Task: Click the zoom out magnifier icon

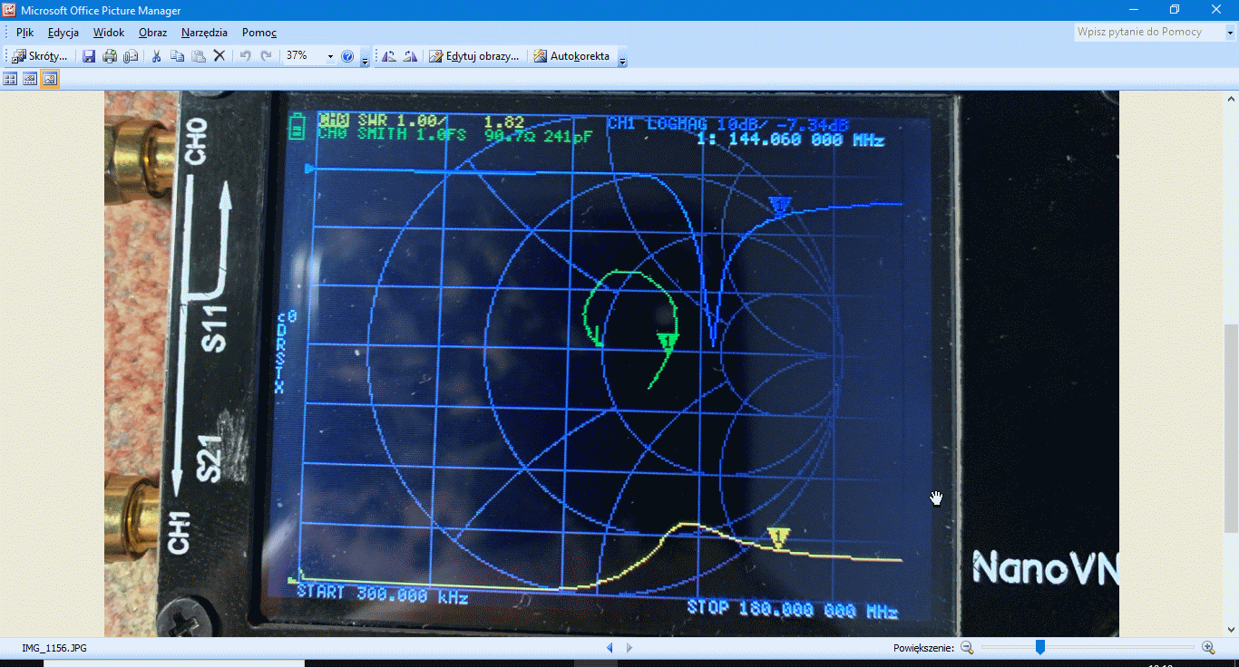Action: pos(967,647)
